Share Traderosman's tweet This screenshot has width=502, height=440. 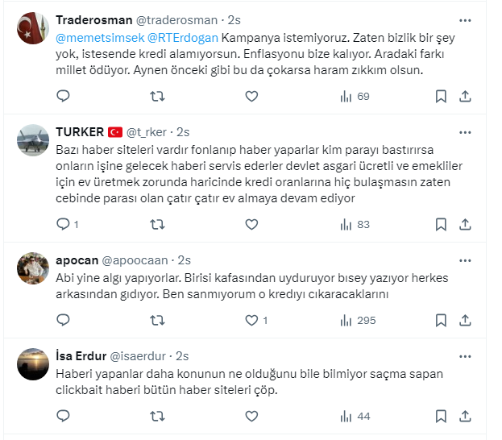pos(465,96)
